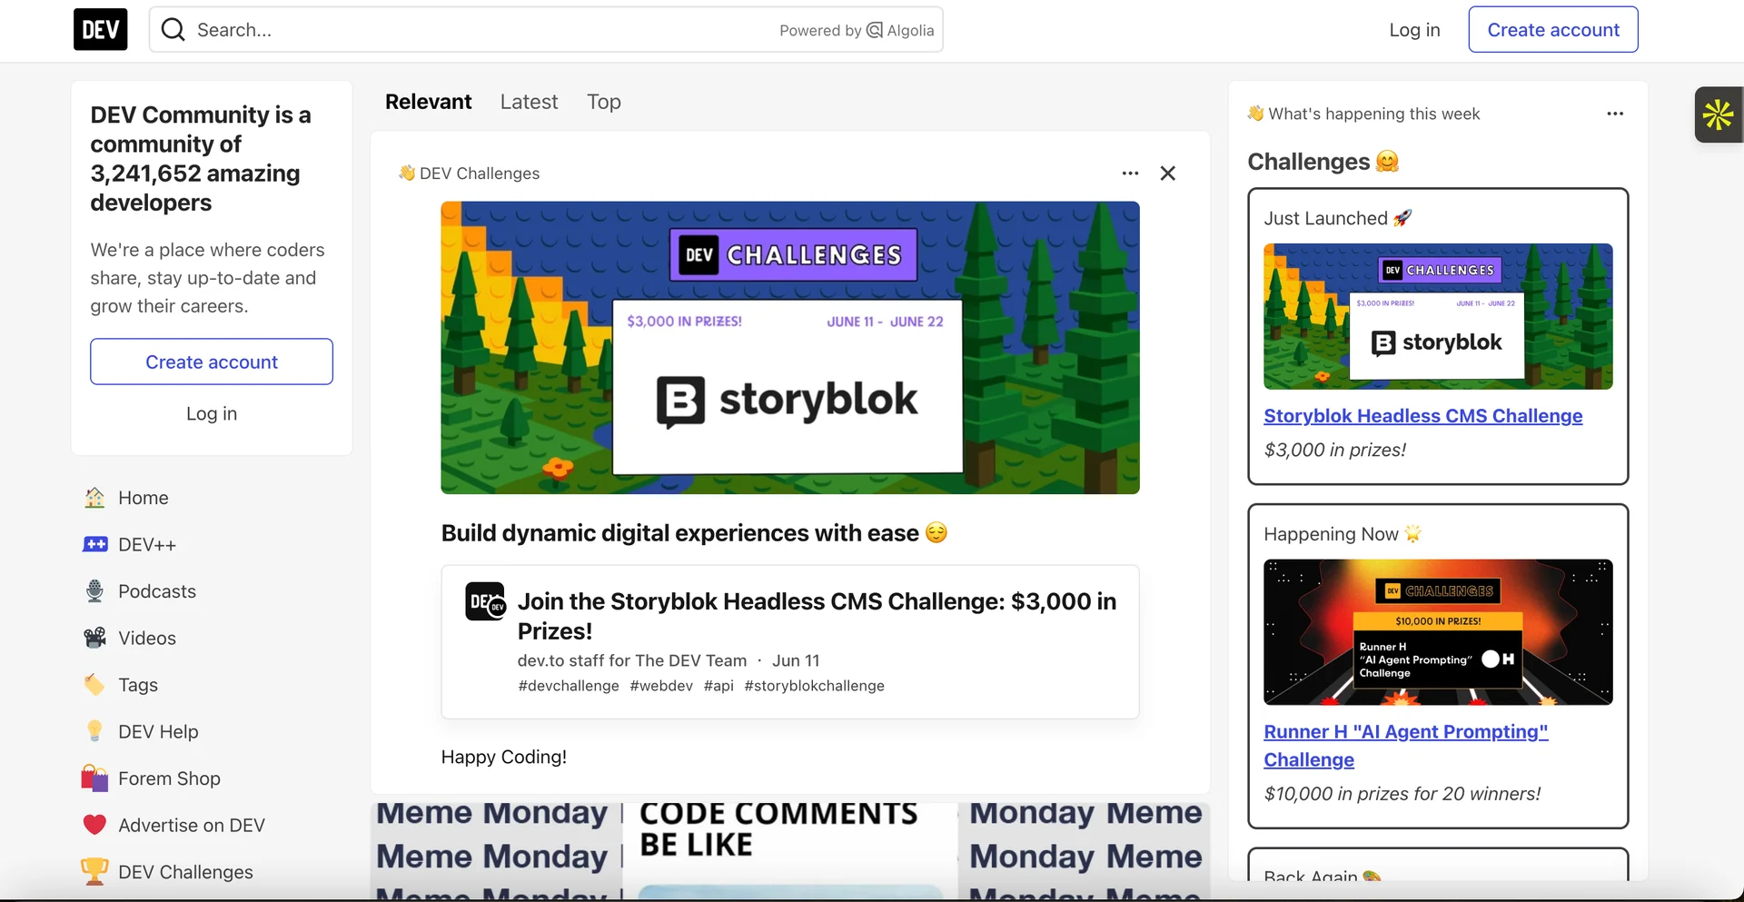Image resolution: width=1744 pixels, height=902 pixels.
Task: Select the magnifying glass search icon
Action: coord(172,29)
